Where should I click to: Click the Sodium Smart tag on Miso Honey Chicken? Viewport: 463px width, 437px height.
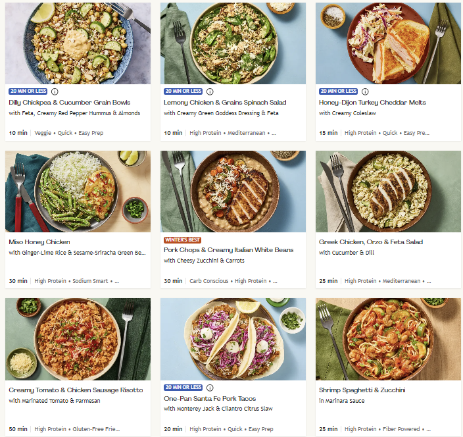(x=91, y=281)
